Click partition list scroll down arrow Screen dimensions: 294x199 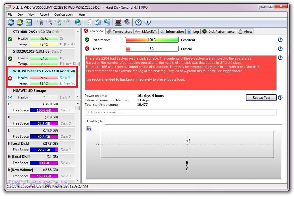click(78, 181)
